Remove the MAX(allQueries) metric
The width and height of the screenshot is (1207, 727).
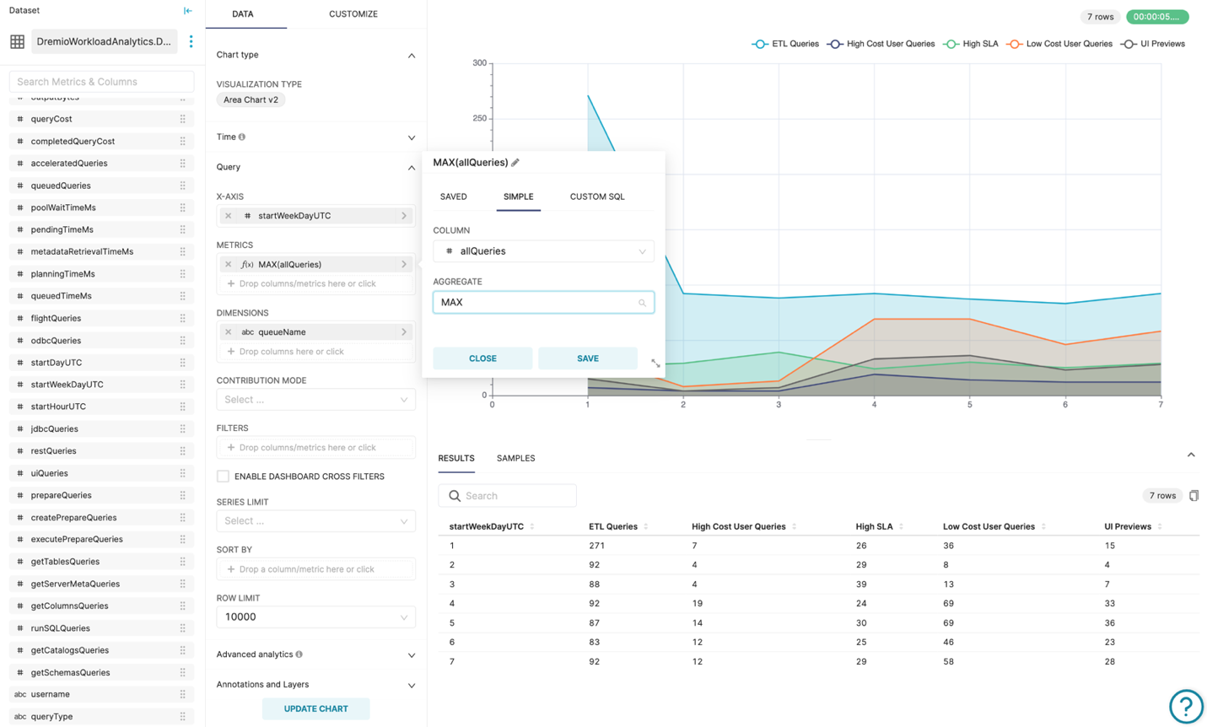coord(228,265)
